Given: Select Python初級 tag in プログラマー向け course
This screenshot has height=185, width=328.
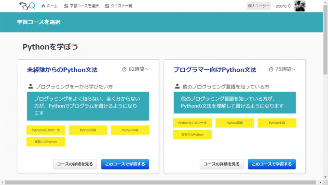Looking at the screenshot, I should pos(234,123).
